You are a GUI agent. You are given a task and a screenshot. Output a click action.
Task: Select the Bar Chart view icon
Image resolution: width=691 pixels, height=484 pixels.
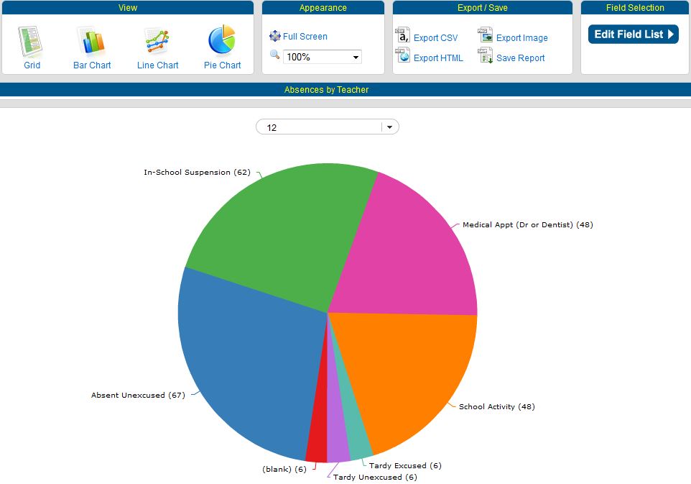91,40
